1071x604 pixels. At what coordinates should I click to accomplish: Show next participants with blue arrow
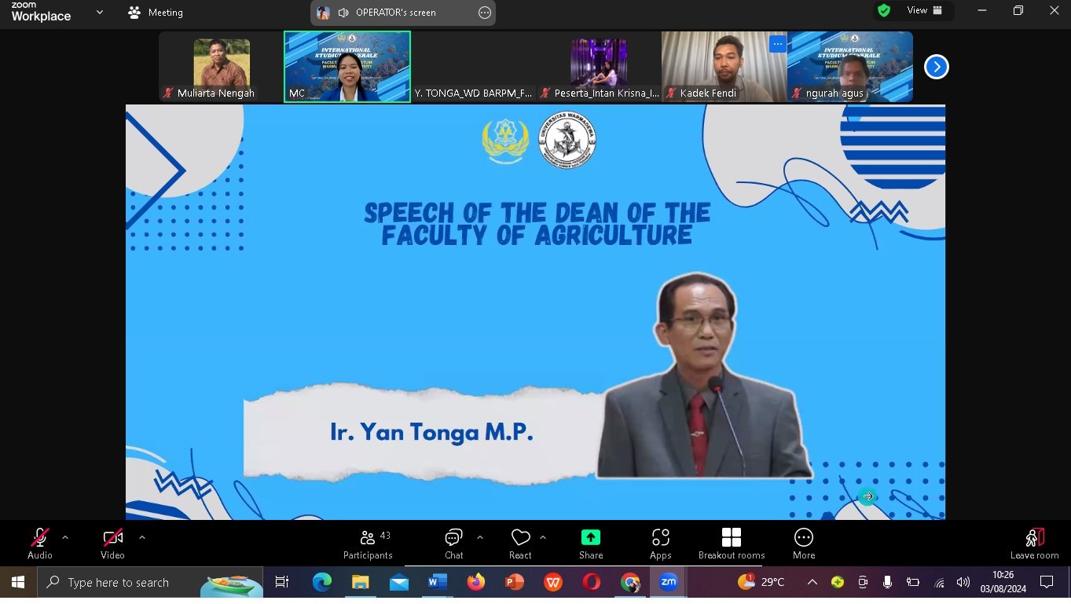point(936,68)
